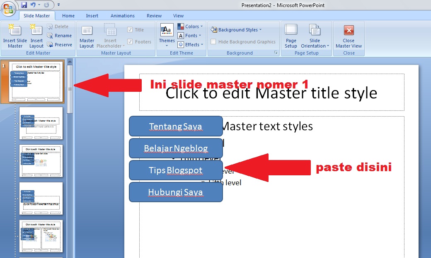Insert a new Layout
Viewport: 431px width, 258px height.
(x=36, y=36)
